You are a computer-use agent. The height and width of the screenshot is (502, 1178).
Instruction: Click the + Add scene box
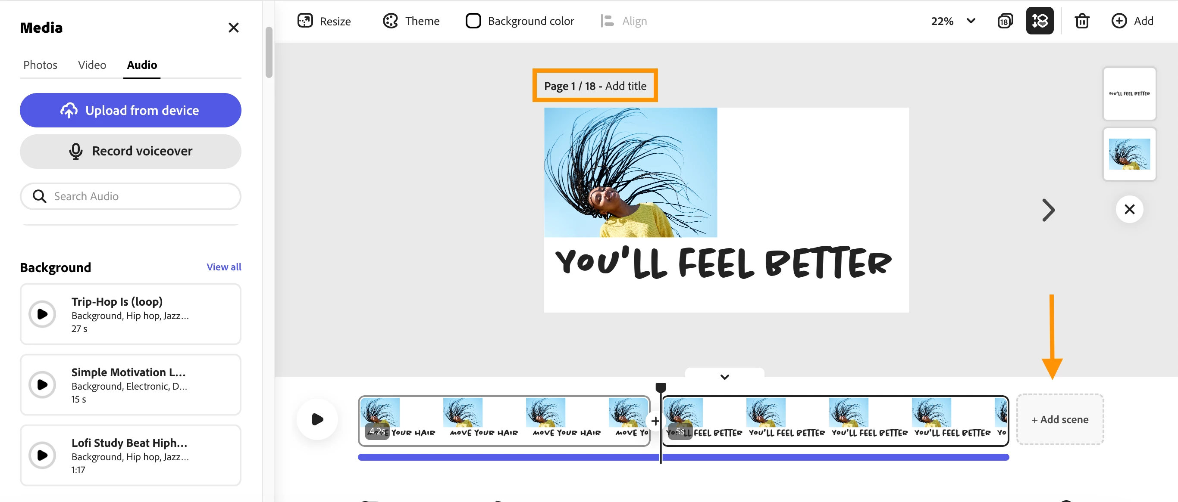click(x=1059, y=419)
